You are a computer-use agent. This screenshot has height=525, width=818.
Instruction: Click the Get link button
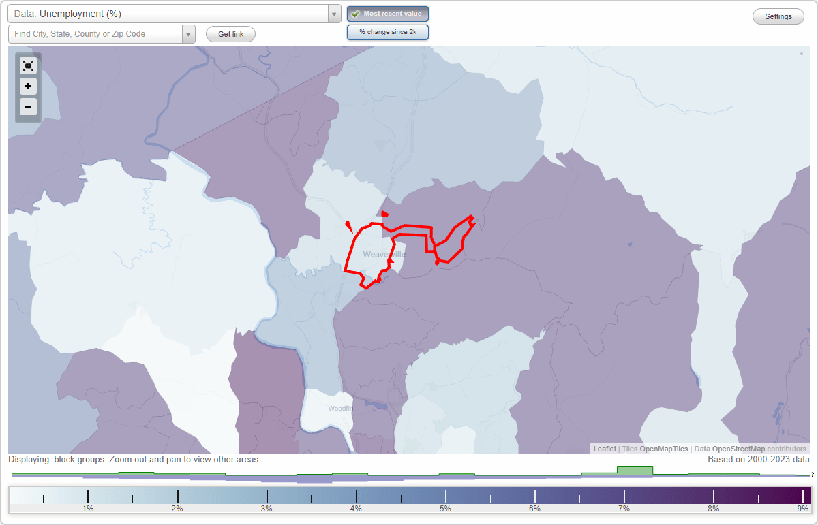tap(230, 34)
